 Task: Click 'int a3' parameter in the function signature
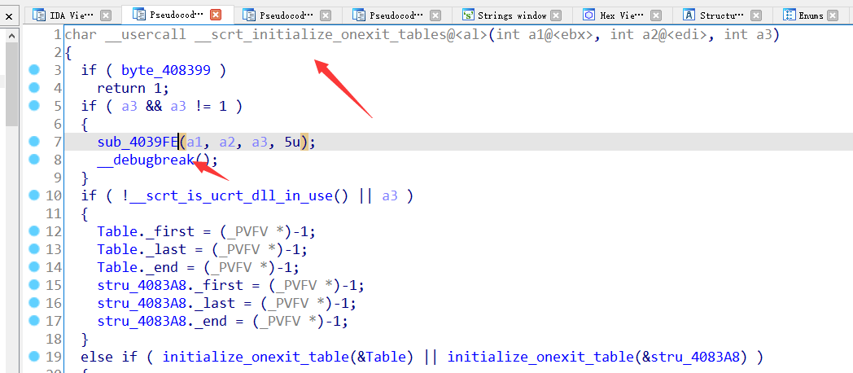pyautogui.click(x=747, y=35)
